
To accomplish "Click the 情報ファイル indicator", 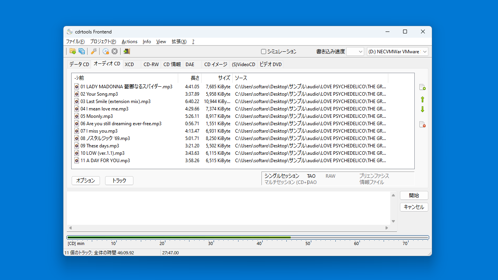I will point(372,182).
